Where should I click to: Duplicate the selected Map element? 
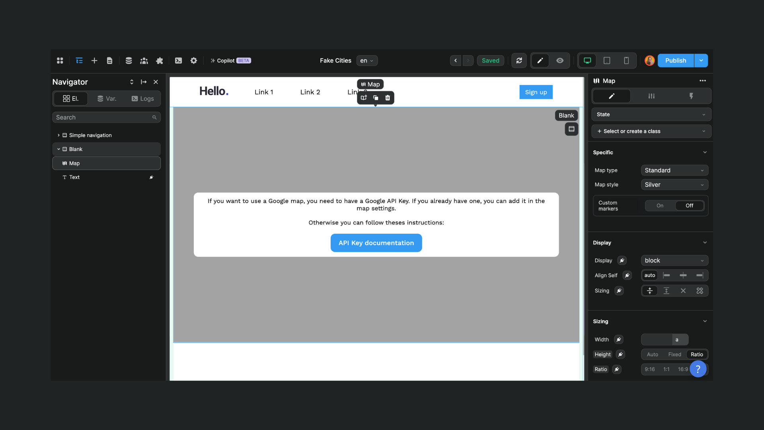[x=376, y=98]
